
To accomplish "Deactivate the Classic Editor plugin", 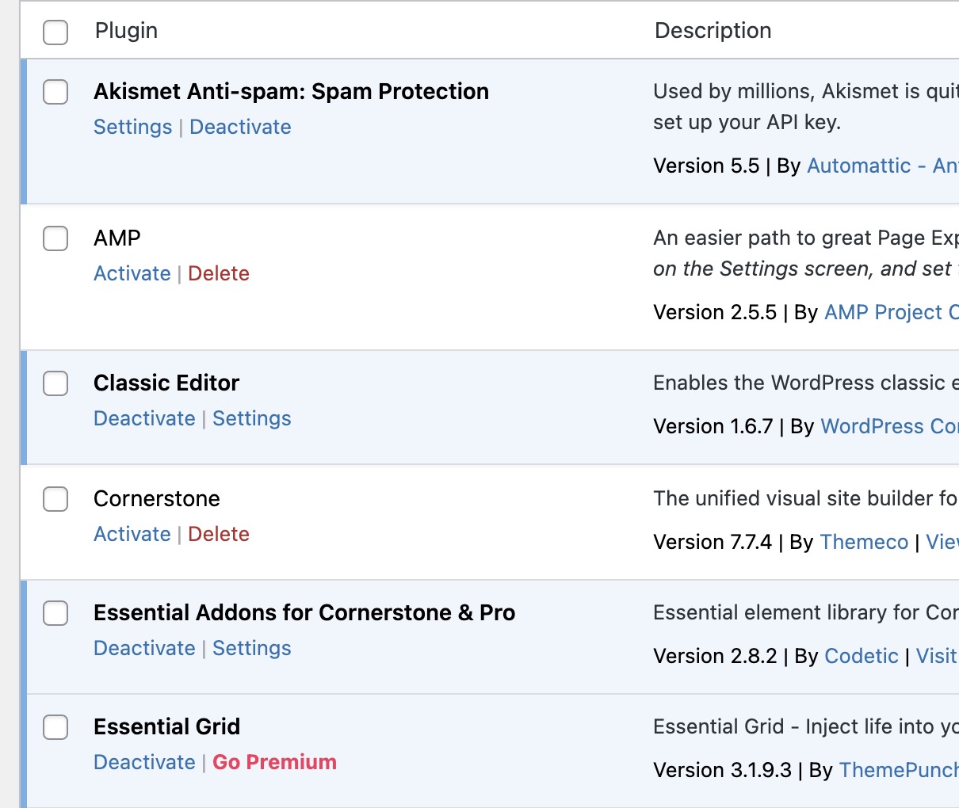I will (x=144, y=418).
